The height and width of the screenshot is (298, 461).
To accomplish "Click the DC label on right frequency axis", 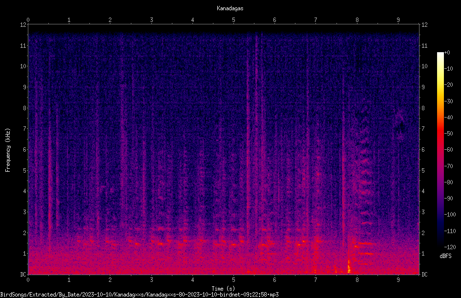I will click(424, 274).
